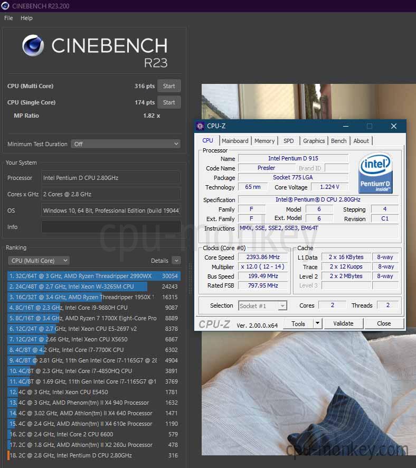This screenshot has height=468, width=416.
Task: Click the Cinebench R23 sphere logo
Action: [x=33, y=46]
